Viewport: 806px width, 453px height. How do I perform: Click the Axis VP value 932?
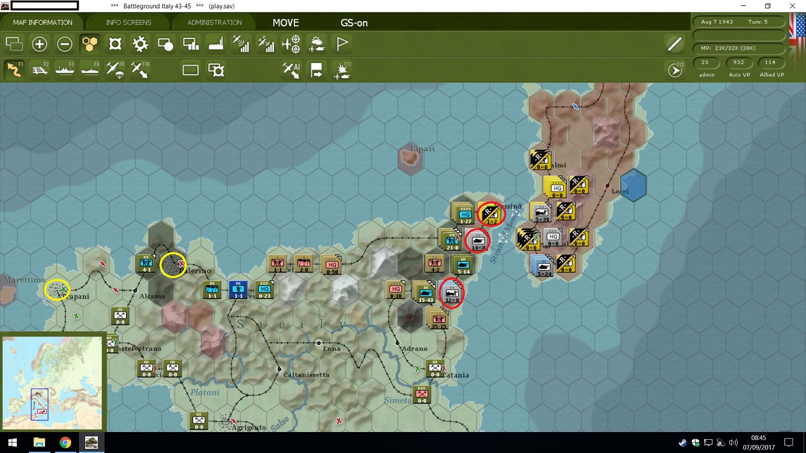(x=739, y=62)
